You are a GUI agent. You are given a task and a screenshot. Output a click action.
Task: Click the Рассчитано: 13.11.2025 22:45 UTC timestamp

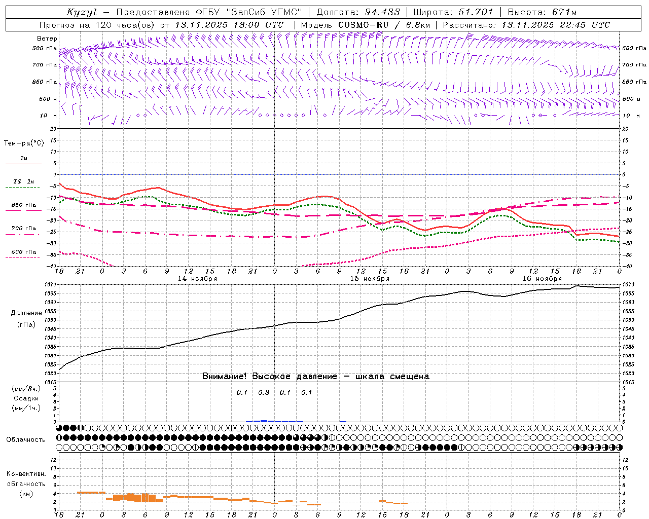tap(526, 25)
